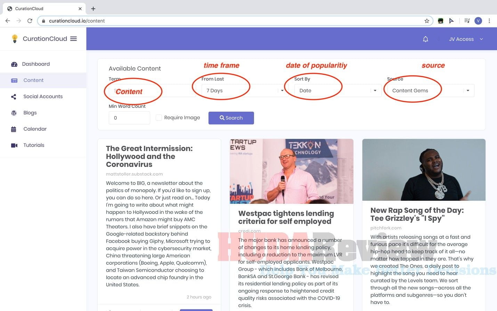Click the pitchfork.com source text
The width and height of the screenshot is (497, 311).
[x=386, y=228]
